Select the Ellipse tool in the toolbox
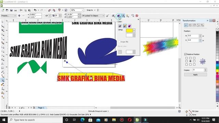This screenshot has width=219, height=123. pyautogui.click(x=2, y=51)
